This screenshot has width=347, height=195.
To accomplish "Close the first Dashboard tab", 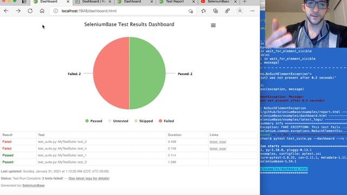I will click(68, 2).
